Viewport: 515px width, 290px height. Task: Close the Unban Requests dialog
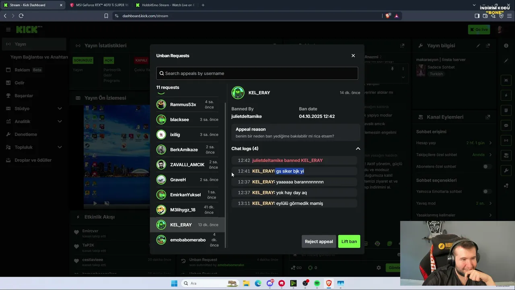coord(353,56)
